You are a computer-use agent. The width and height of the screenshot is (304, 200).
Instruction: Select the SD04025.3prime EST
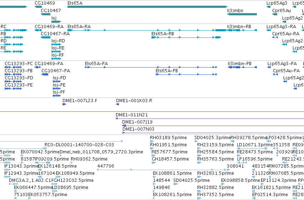[196, 141]
